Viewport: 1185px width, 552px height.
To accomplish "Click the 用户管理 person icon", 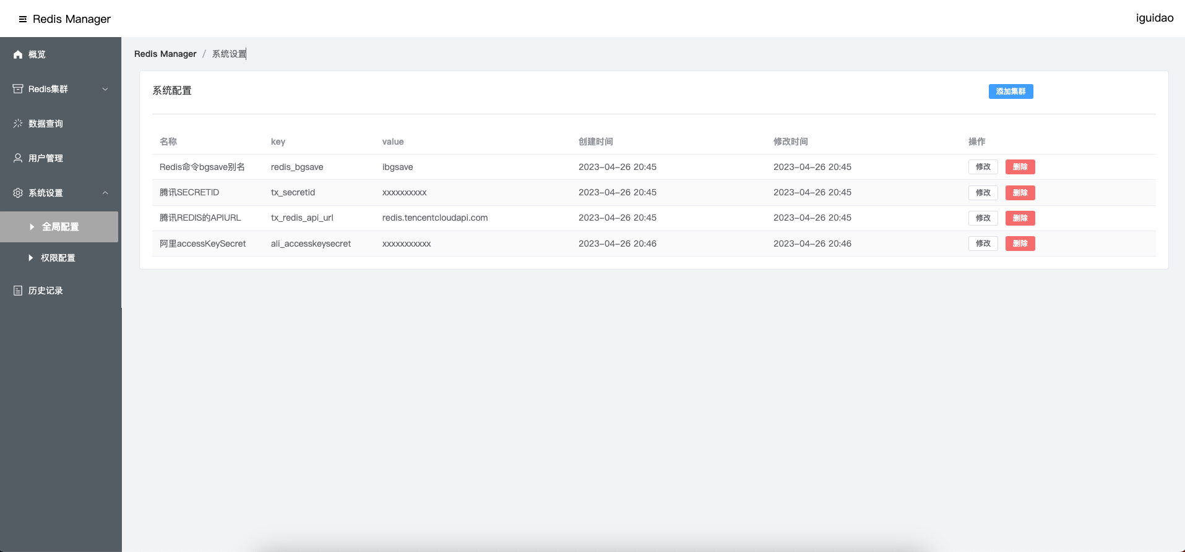I will [18, 158].
